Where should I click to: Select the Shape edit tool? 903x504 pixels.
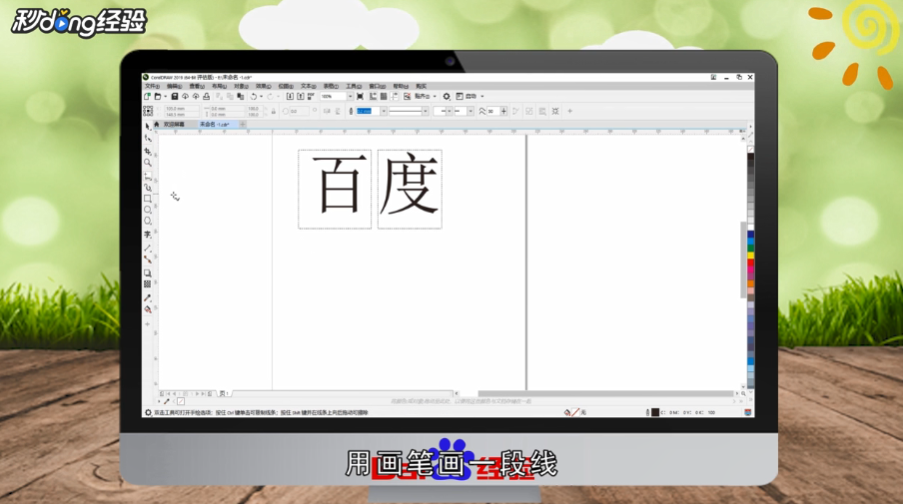pos(148,138)
